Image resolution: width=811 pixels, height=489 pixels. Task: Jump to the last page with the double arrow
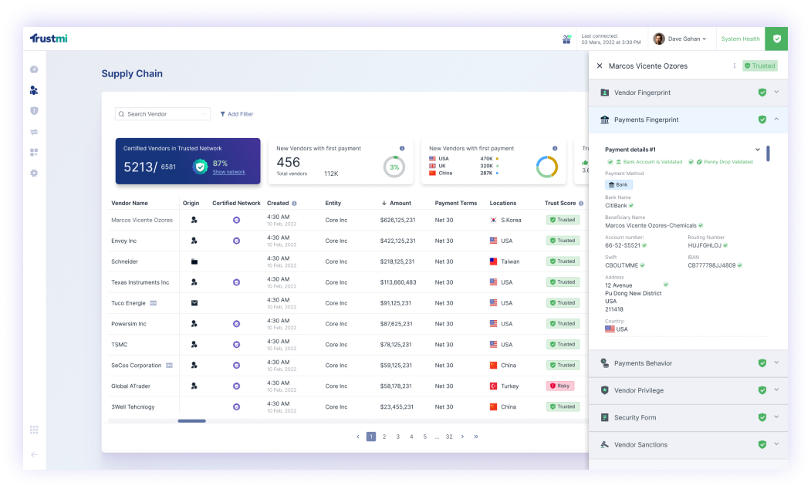(476, 437)
